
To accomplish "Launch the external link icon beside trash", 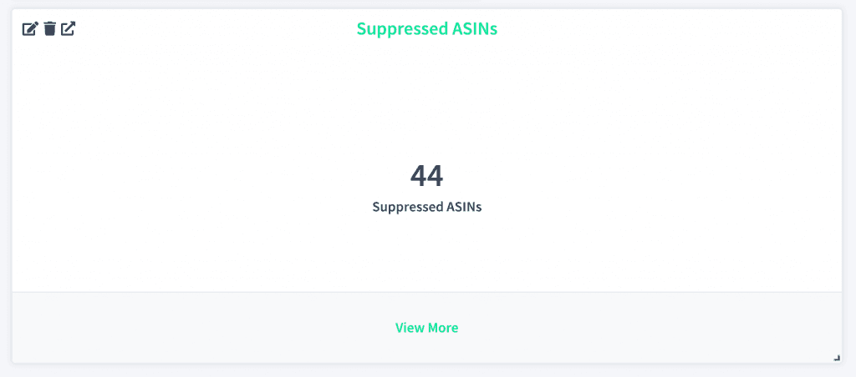I will [x=69, y=29].
